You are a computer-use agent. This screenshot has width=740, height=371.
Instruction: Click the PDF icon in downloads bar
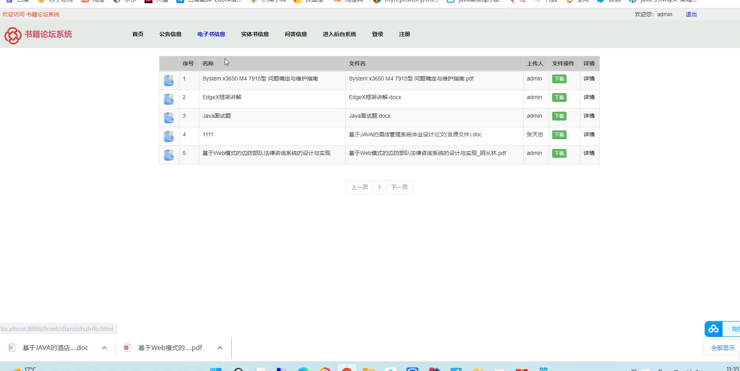[127, 348]
